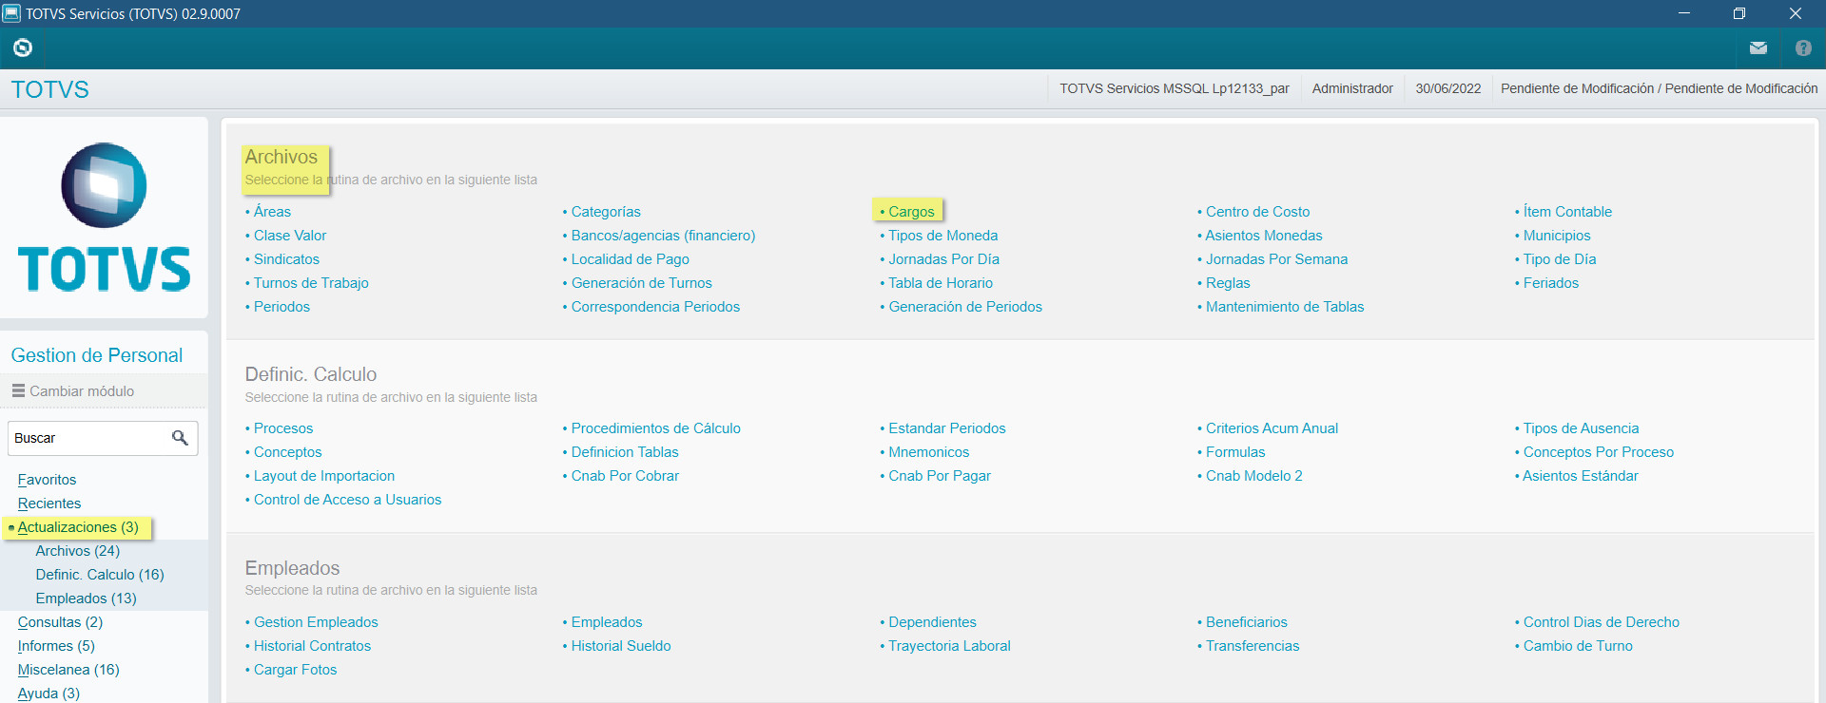
Task: Select Definic. Calculo (16) submenu item
Action: (100, 575)
